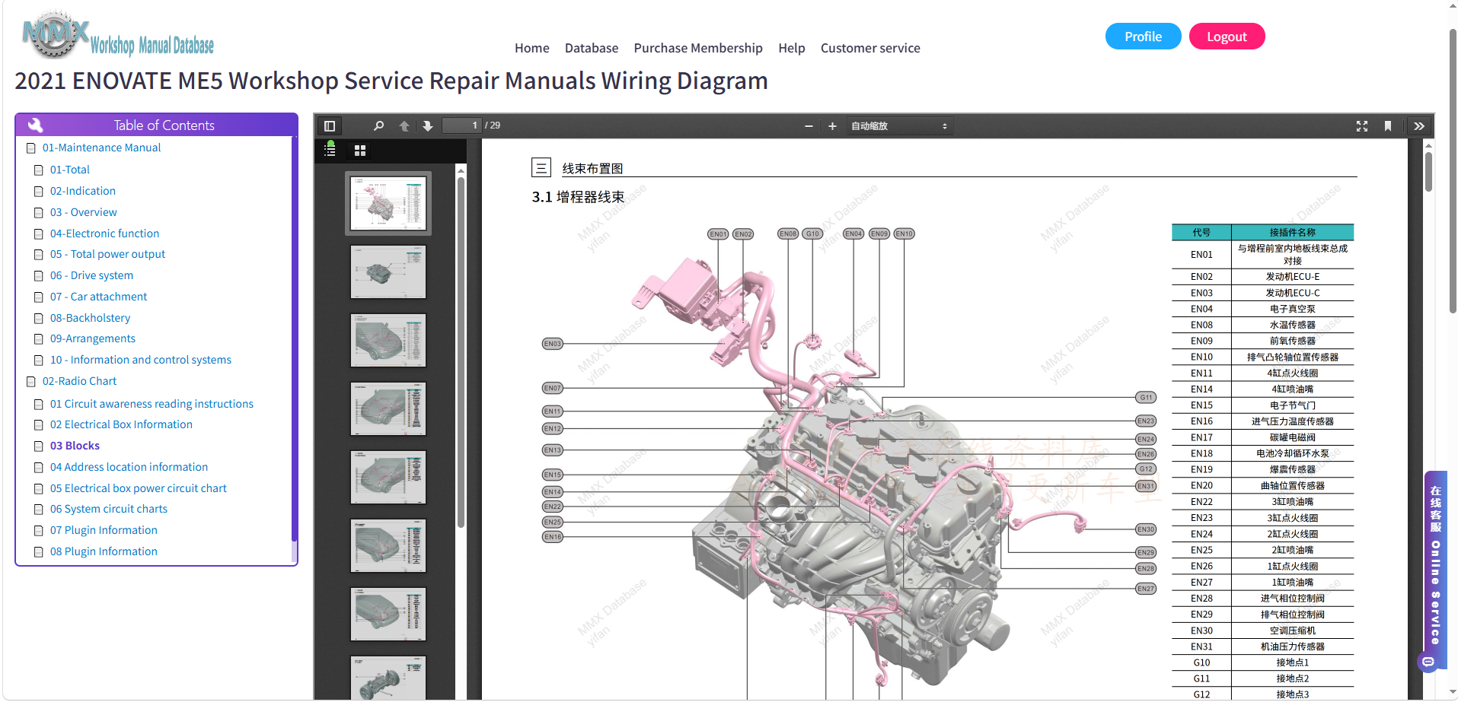Click the PDF document vertical scrollbar
Viewport: 1458px width, 702px height.
[x=1428, y=172]
